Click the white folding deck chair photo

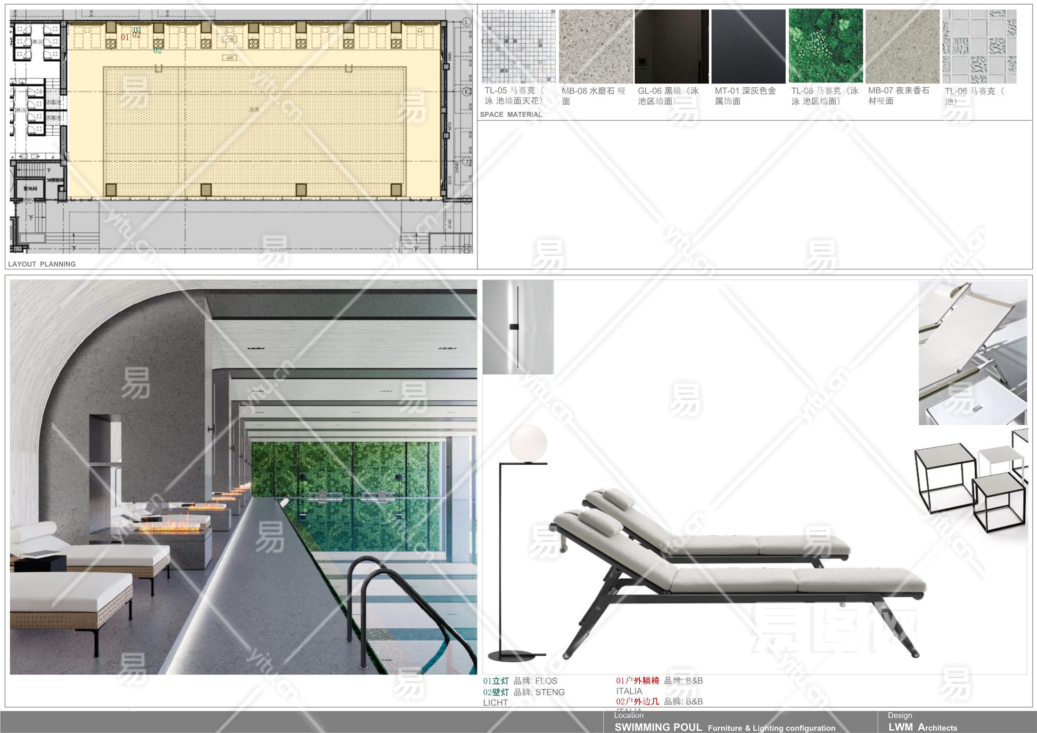(x=972, y=353)
